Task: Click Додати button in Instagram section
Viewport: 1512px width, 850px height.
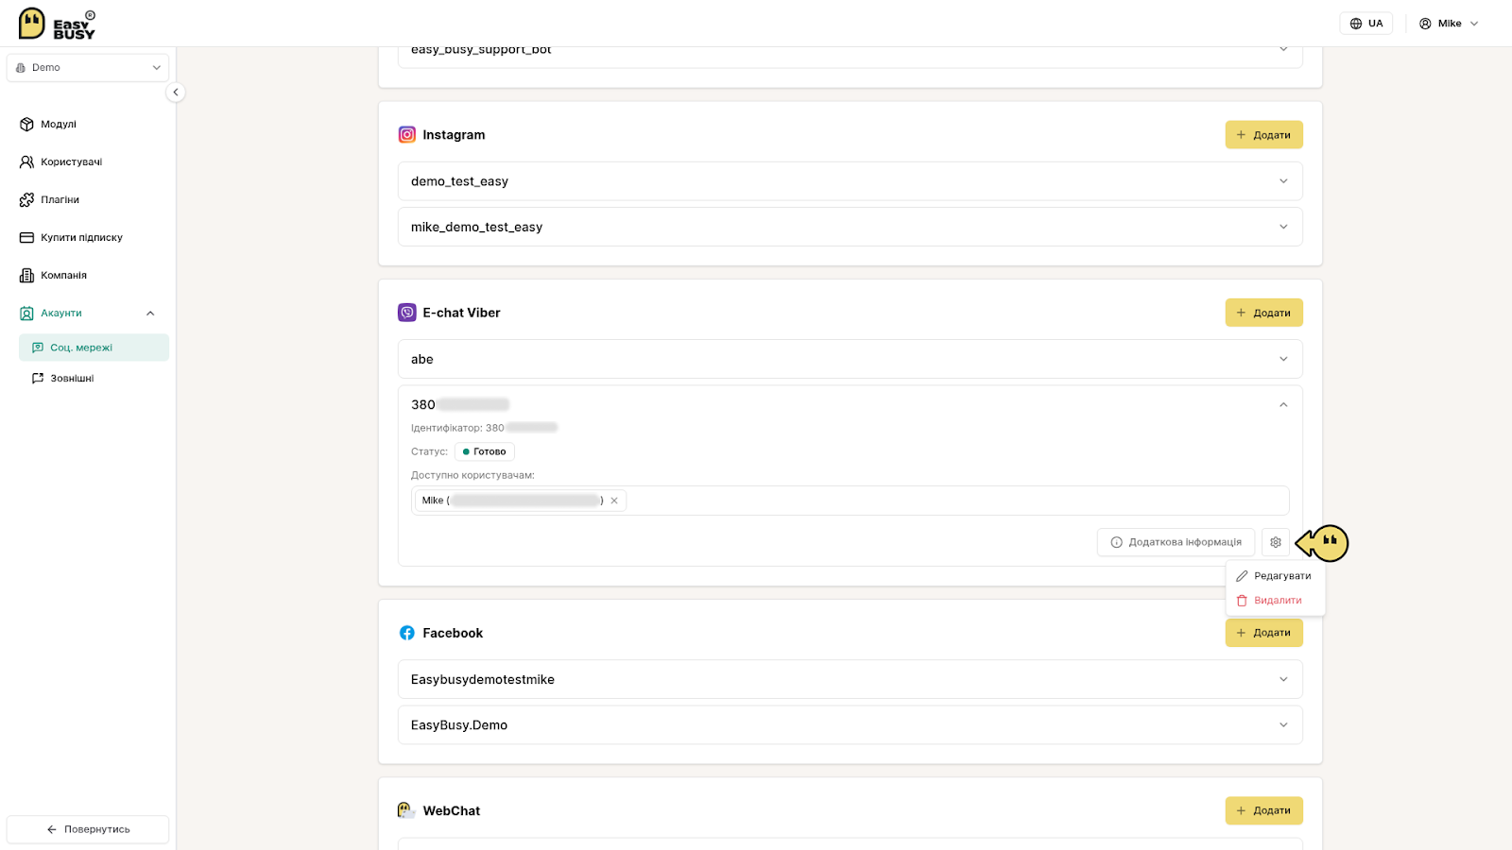Action: click(1263, 135)
